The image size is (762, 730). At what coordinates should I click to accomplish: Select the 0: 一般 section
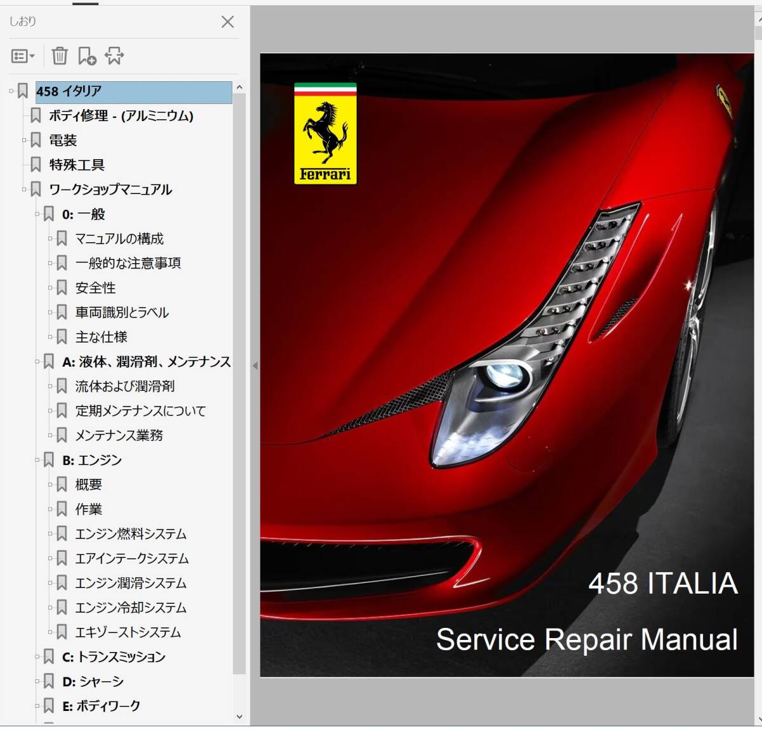pos(83,214)
